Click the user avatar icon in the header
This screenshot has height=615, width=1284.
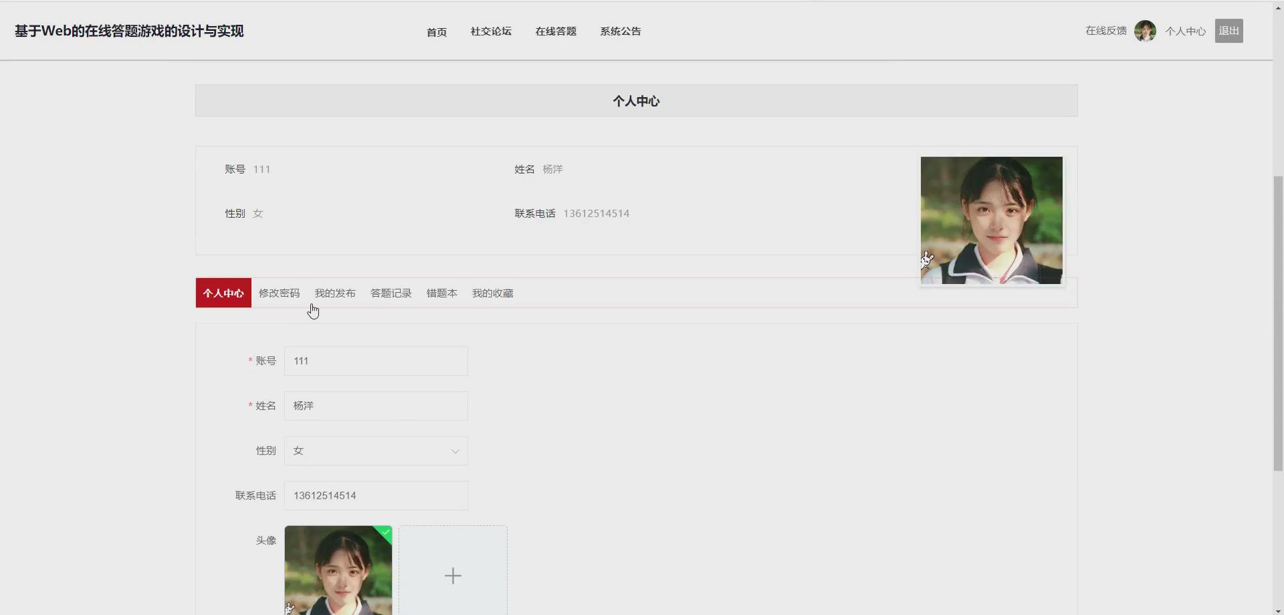(x=1145, y=31)
